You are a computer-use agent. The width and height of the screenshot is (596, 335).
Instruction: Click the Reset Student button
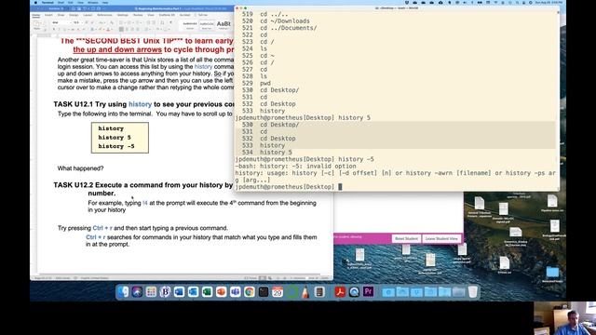pyautogui.click(x=406, y=238)
